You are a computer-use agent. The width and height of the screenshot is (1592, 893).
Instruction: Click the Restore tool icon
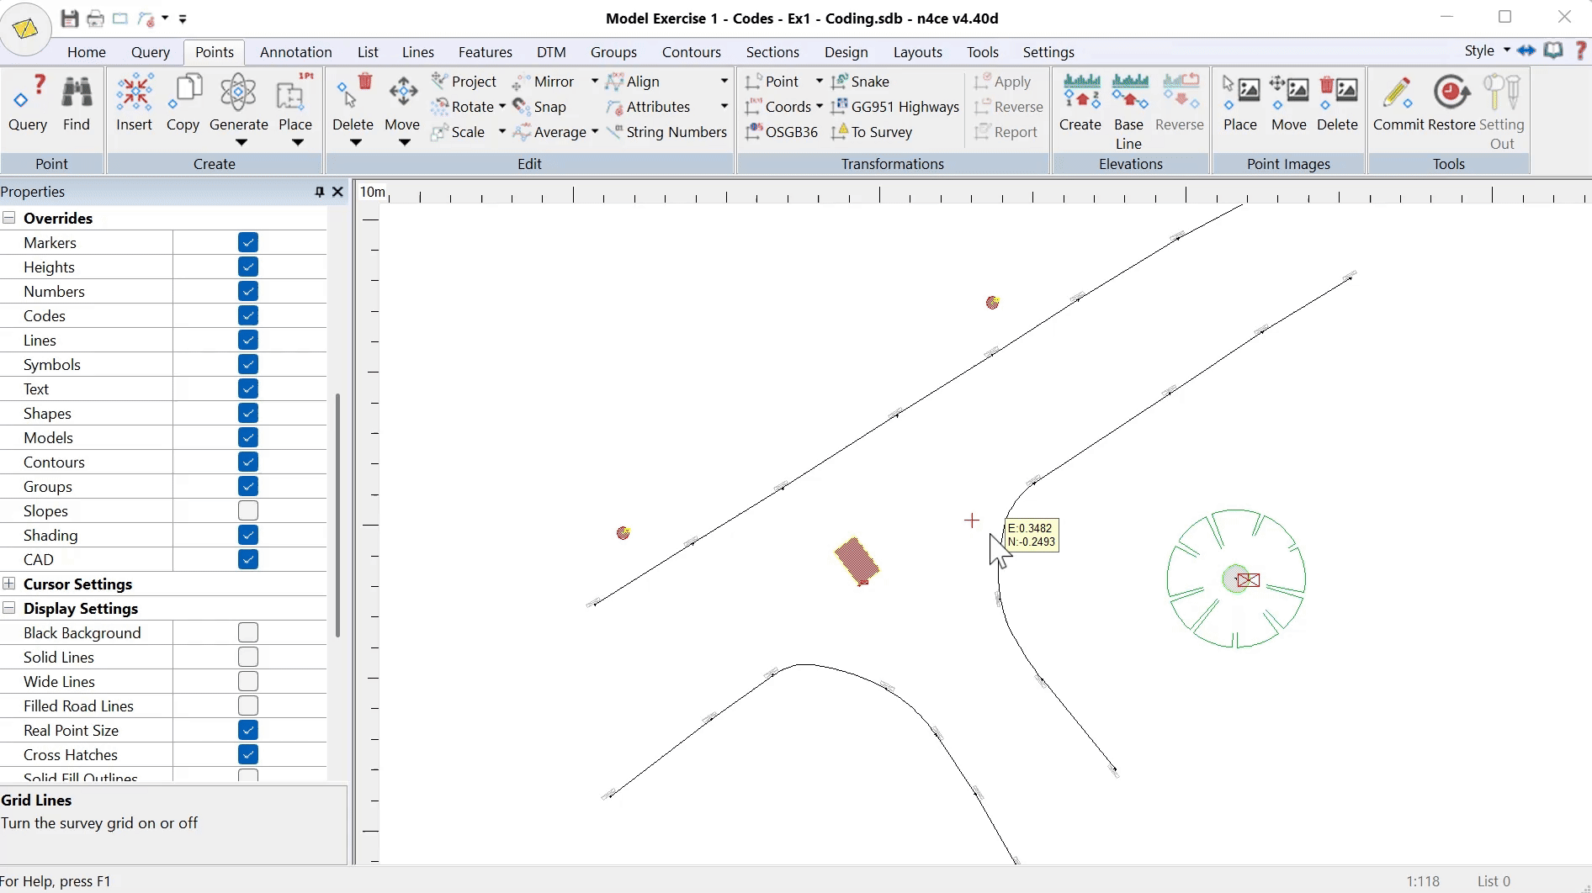(1451, 93)
